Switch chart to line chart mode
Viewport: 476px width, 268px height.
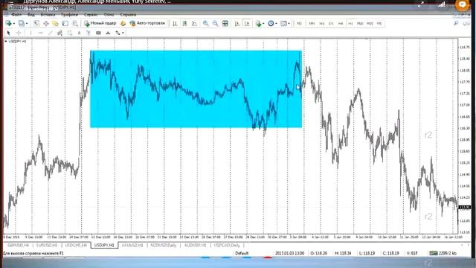pyautogui.click(x=194, y=23)
